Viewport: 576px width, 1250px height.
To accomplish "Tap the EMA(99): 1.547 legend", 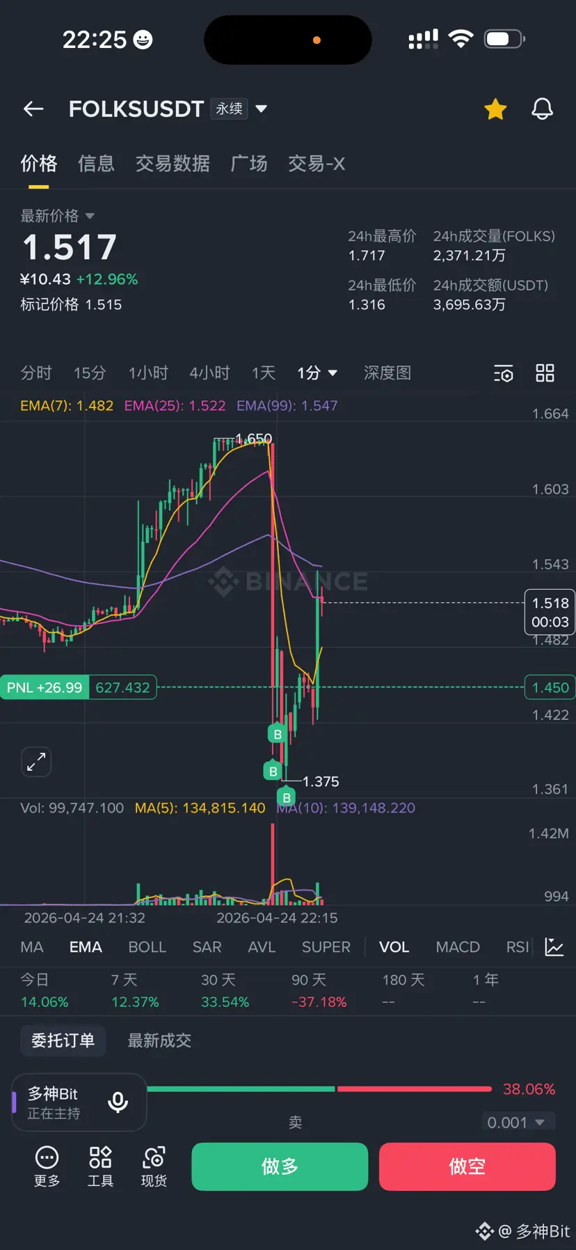I will point(287,405).
